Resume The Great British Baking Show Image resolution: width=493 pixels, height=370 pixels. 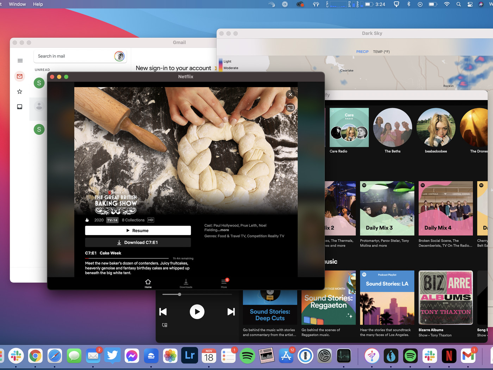[138, 230]
